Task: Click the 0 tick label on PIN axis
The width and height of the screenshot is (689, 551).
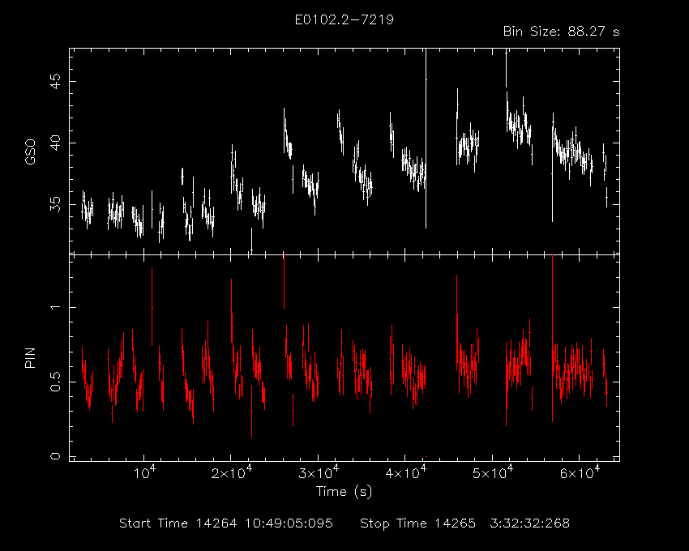Action: coord(56,456)
